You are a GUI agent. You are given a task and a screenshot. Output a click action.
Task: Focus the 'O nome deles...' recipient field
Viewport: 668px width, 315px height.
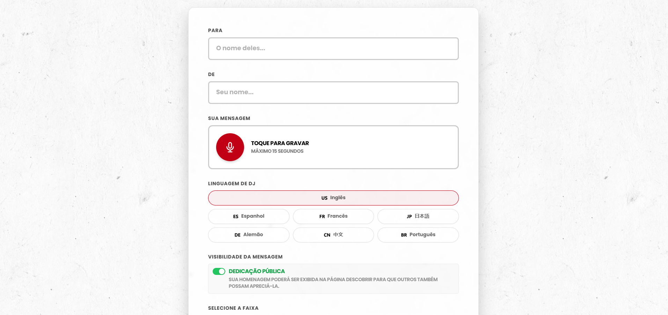[x=333, y=48]
